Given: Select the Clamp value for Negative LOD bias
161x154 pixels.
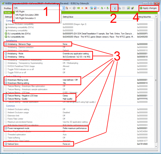Looking at the screenshot, I should click(65, 95).
